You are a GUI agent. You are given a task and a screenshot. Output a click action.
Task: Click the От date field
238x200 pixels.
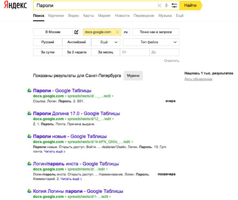135,52
